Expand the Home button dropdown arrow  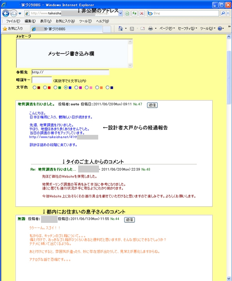[126, 29]
